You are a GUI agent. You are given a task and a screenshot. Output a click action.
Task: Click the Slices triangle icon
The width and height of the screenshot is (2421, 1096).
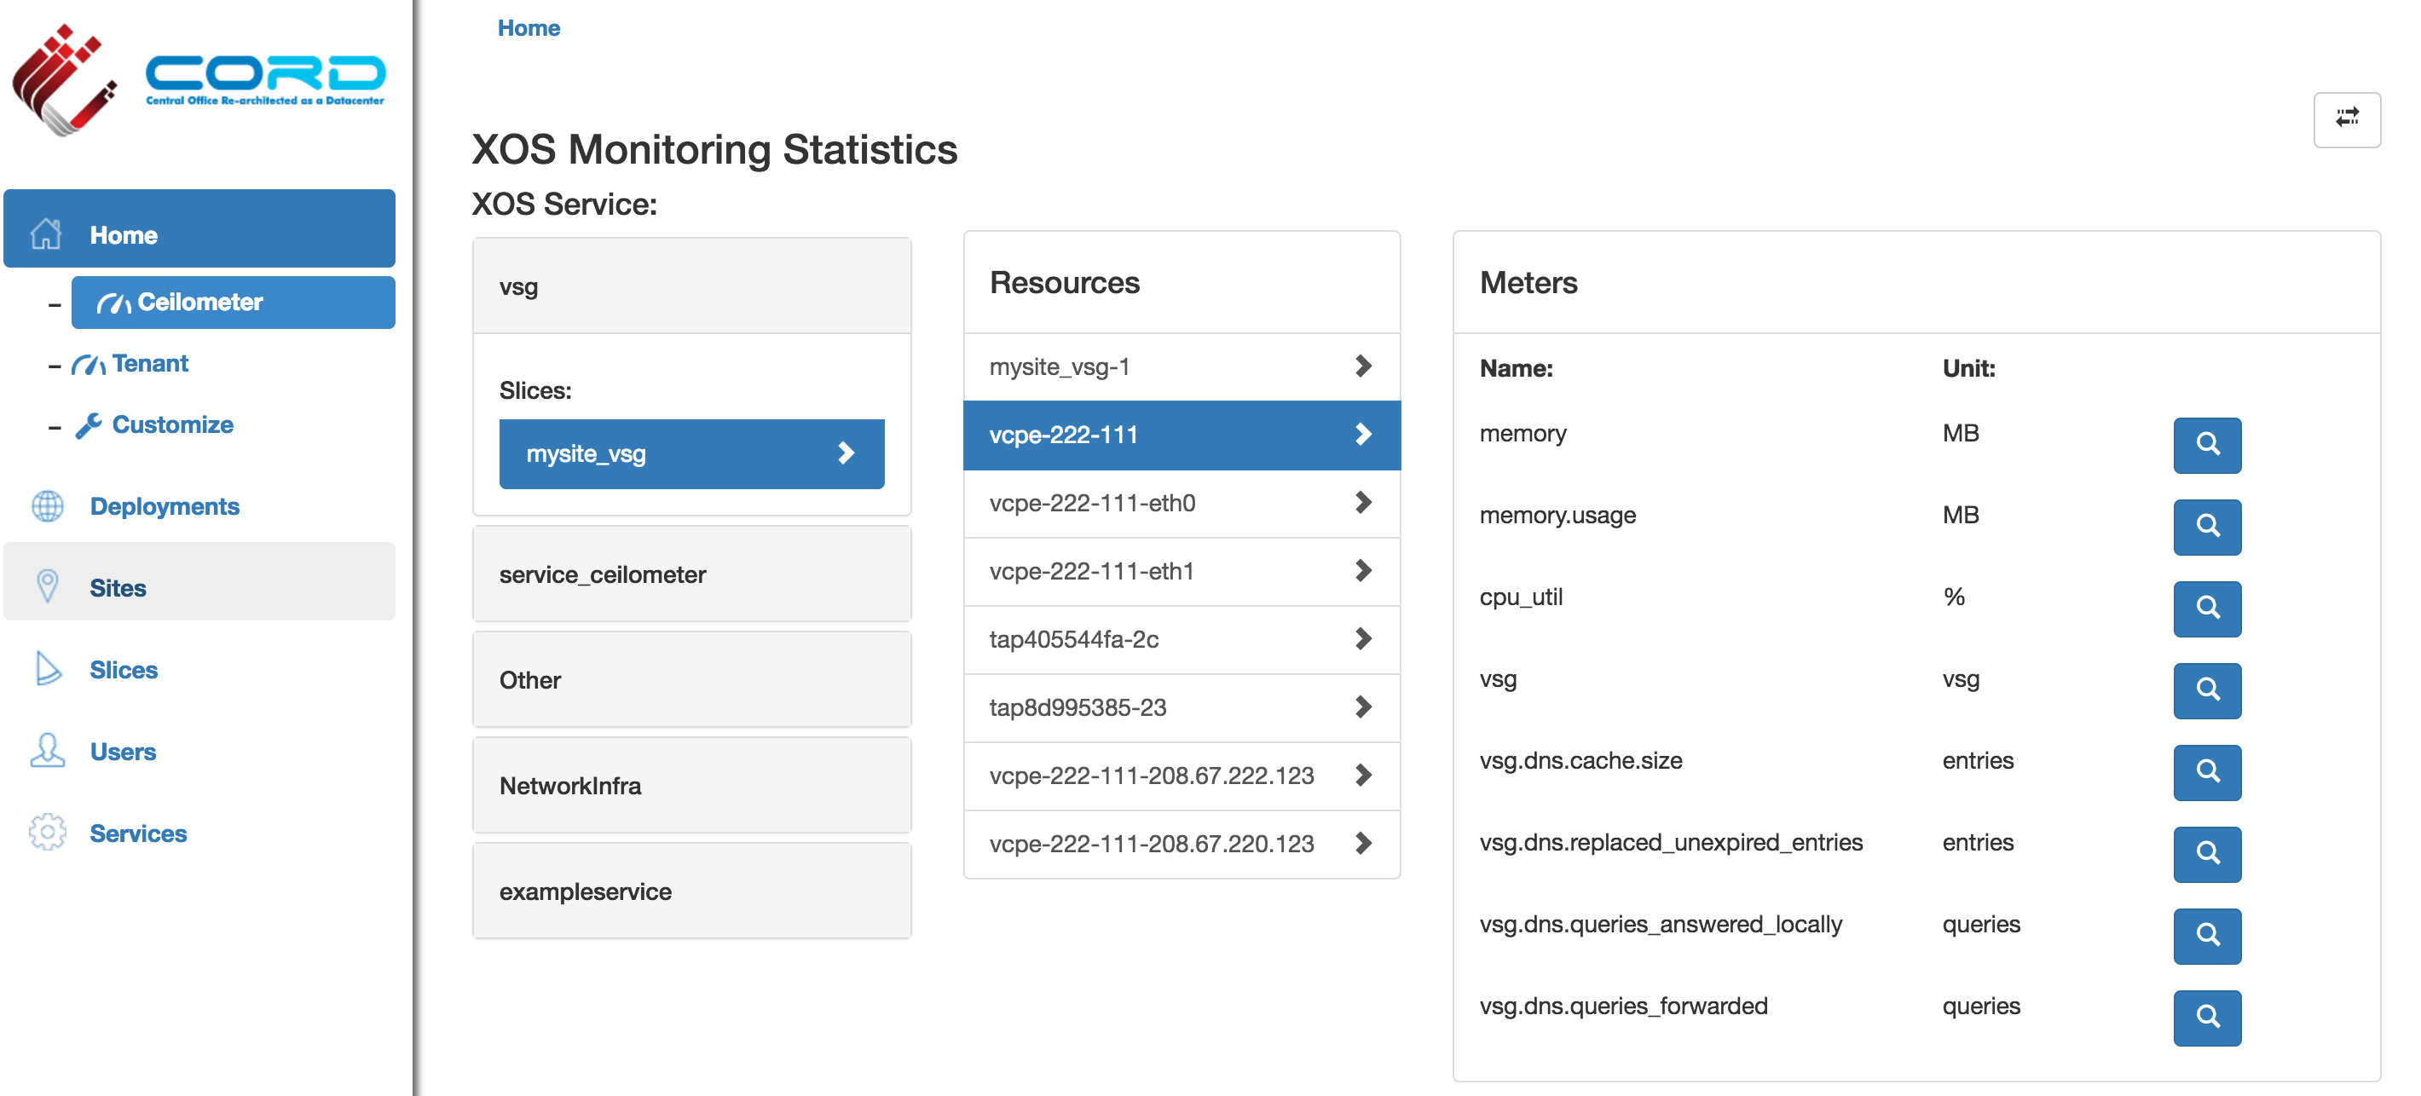(47, 668)
